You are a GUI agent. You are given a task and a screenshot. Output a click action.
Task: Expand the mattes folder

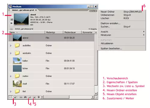click(x=10, y=76)
